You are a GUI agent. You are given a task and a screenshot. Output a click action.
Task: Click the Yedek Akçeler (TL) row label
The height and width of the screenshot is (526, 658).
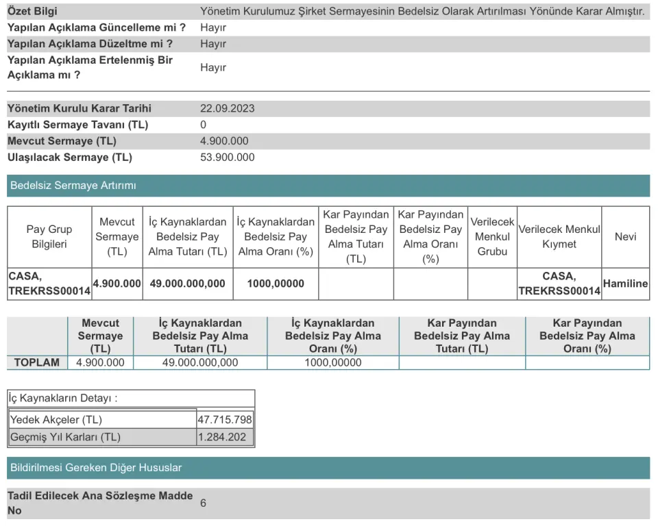coord(56,419)
